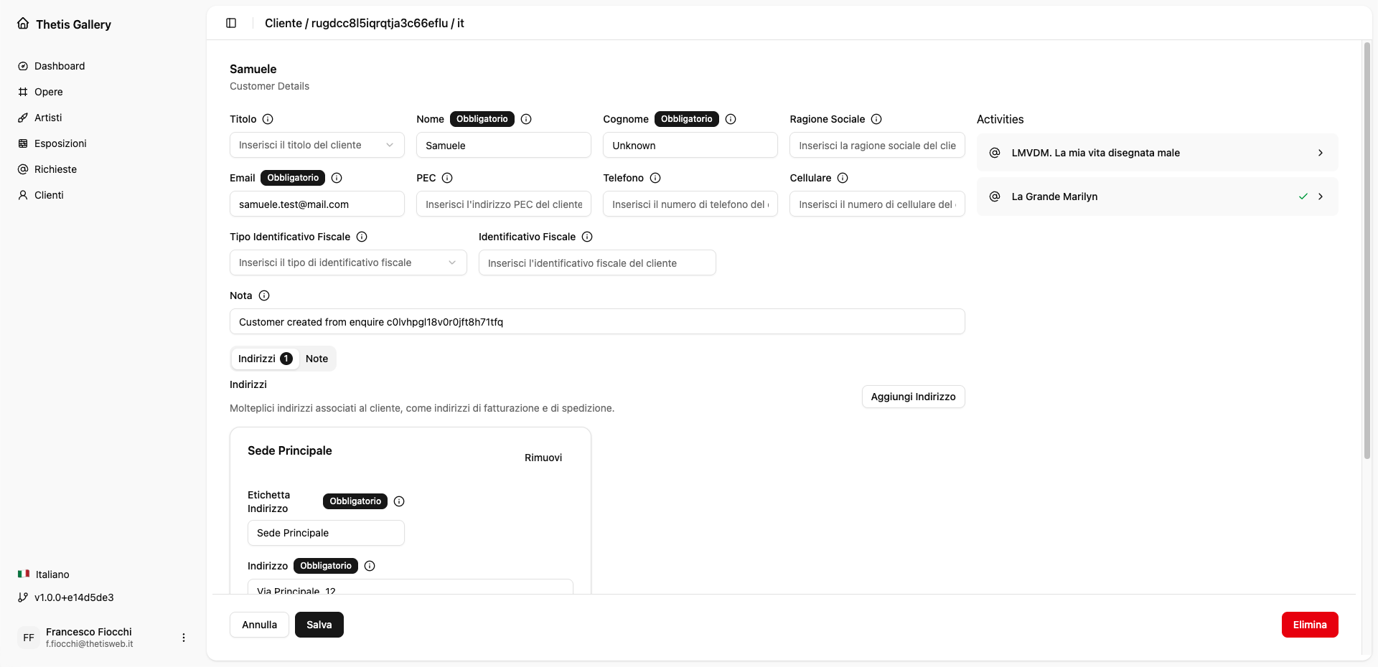Expand LMVDM activity entry
1378x667 pixels.
pyautogui.click(x=1320, y=153)
